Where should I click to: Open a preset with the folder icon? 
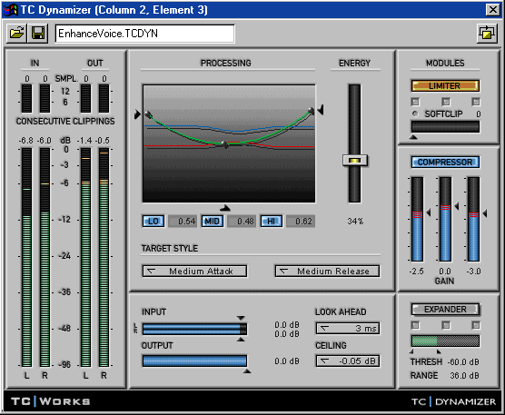point(16,34)
